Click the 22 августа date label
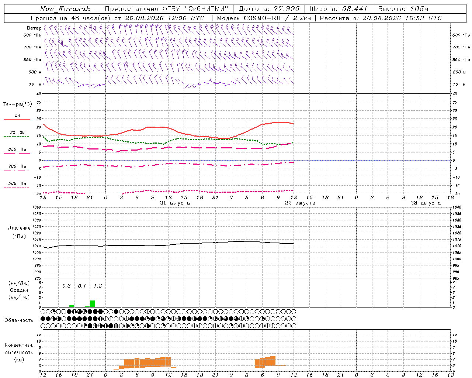This screenshot has width=472, height=378. (300, 203)
